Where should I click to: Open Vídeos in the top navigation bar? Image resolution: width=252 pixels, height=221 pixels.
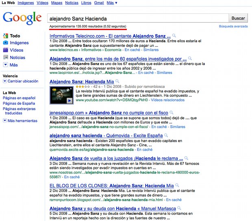point(42,3)
